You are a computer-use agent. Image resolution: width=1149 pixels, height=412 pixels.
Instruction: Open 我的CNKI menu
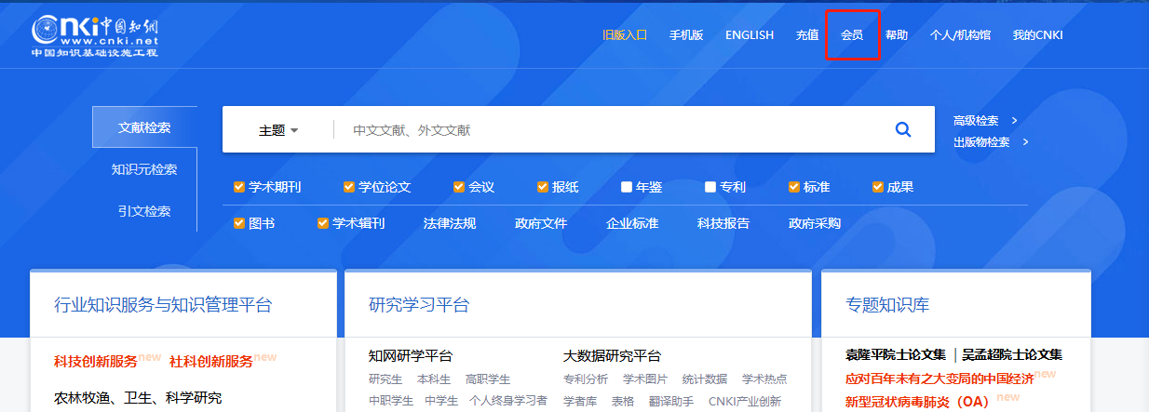pyautogui.click(x=1038, y=35)
